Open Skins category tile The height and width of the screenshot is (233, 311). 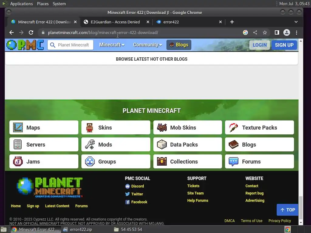[x=116, y=127]
